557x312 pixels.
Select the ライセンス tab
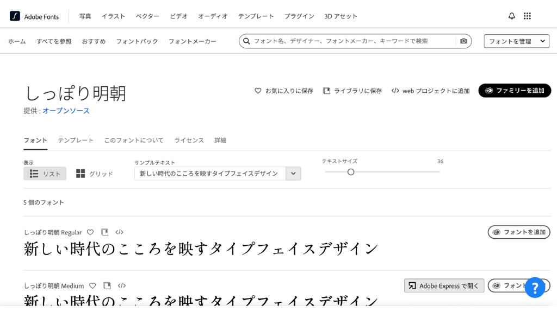point(189,141)
